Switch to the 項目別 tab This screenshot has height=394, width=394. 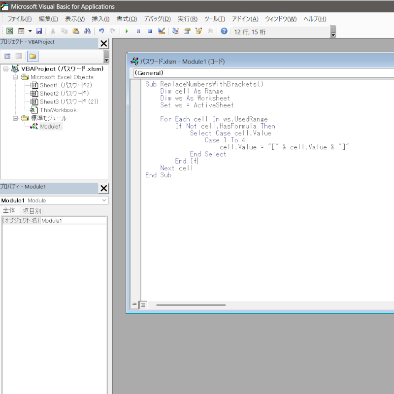click(x=32, y=210)
